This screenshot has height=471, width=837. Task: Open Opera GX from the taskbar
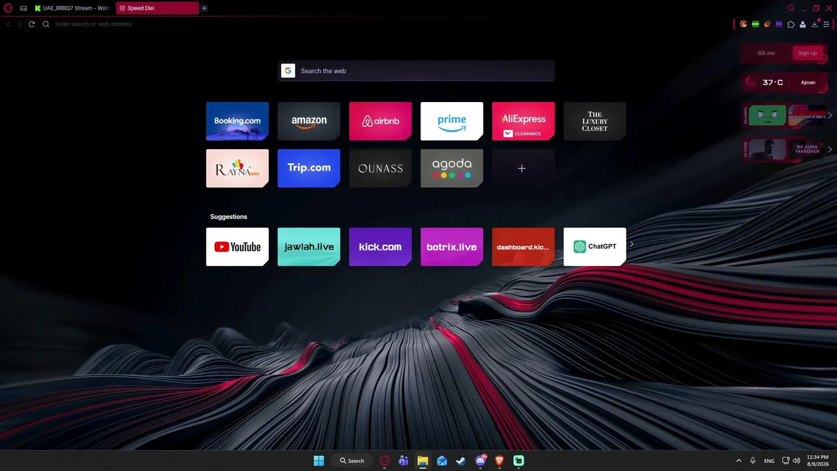(384, 461)
